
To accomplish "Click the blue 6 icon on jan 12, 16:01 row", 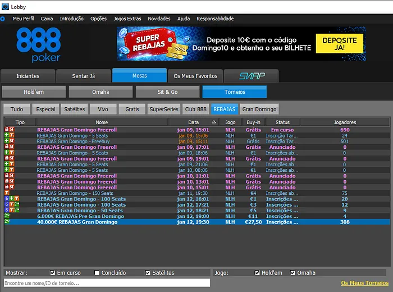I will [7, 199].
